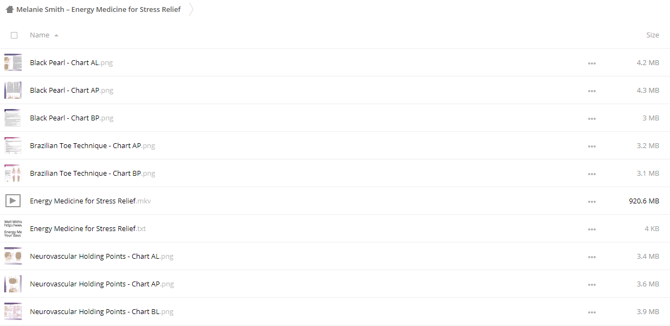Click the Name column header
The width and height of the screenshot is (670, 326).
pos(40,35)
